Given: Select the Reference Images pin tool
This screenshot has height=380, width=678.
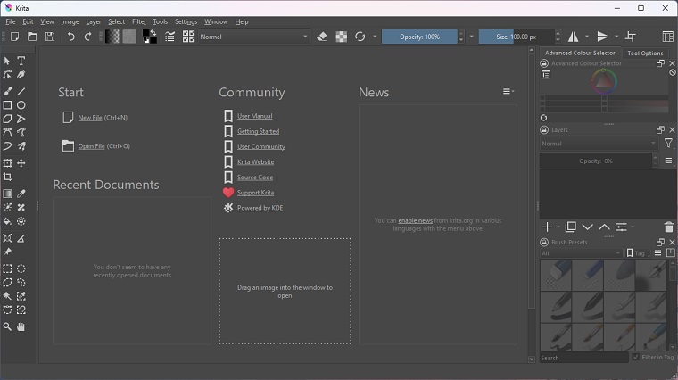Looking at the screenshot, I should coord(7,252).
